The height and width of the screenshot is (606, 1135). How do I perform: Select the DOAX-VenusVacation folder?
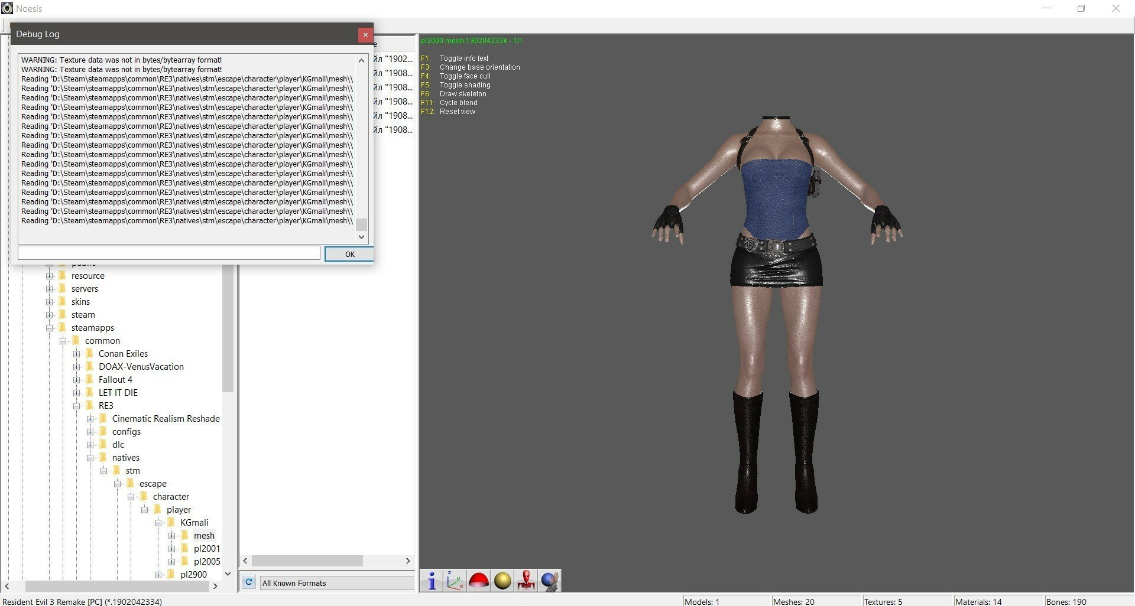click(141, 367)
